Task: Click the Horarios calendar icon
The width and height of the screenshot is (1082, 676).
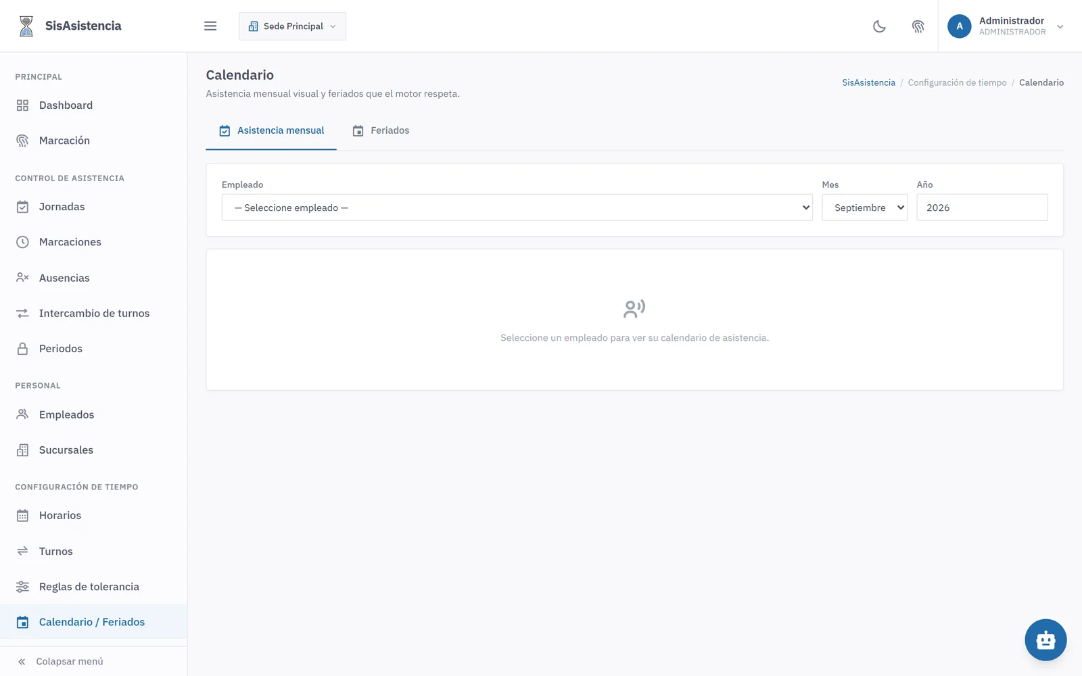Action: tap(22, 516)
